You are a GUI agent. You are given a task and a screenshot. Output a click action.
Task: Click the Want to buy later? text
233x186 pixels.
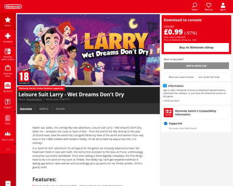(174, 59)
